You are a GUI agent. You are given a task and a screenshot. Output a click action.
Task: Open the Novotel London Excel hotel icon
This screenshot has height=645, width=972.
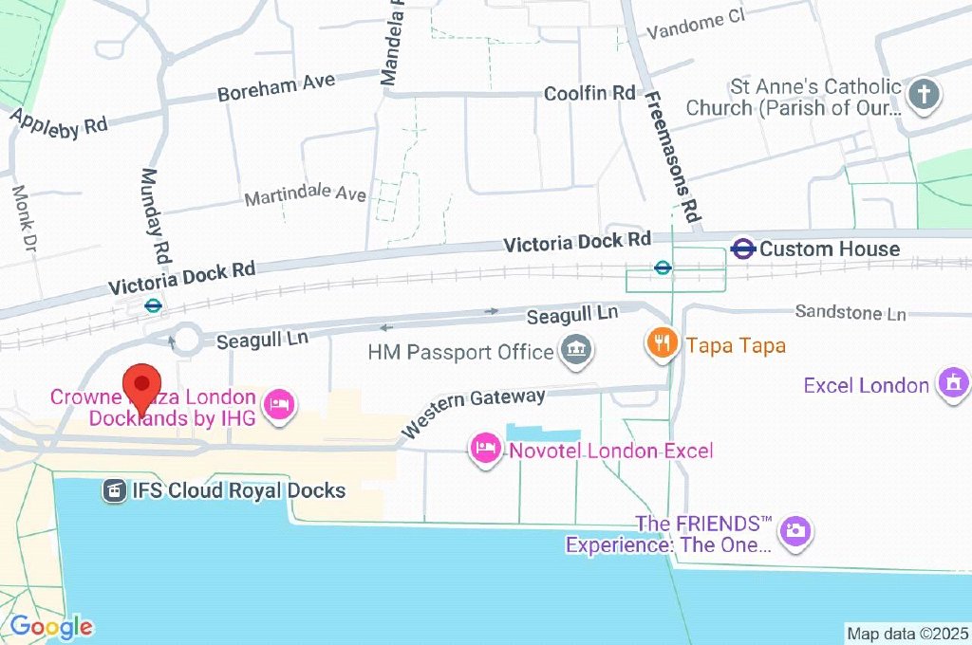[x=485, y=451]
